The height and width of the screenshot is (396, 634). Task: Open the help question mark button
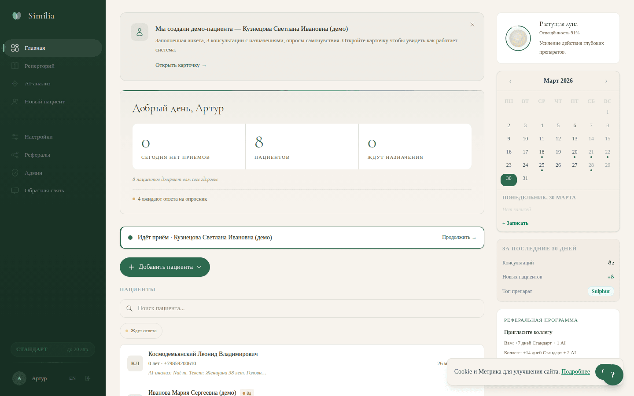612,375
